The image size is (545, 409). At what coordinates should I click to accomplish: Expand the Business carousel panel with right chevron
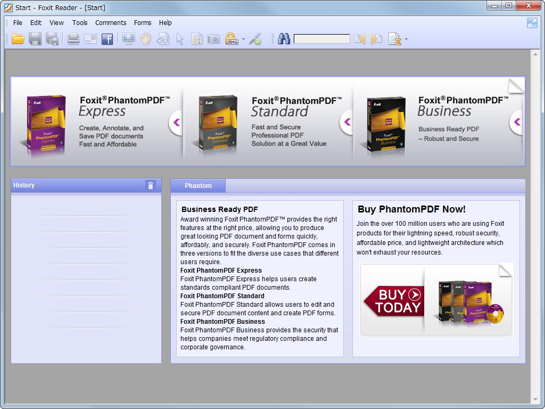[x=516, y=122]
